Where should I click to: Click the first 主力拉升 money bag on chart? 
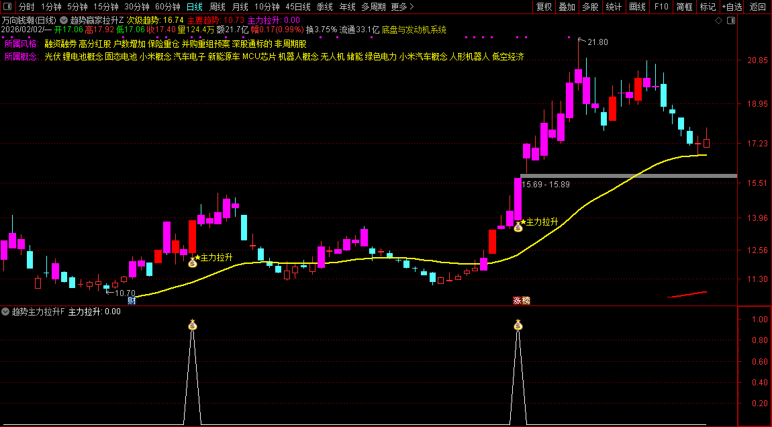coord(193,263)
